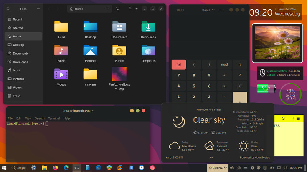Open the Terminal menu in terminal

pyautogui.click(x=54, y=118)
